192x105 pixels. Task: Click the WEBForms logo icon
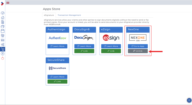[x=2, y=3]
